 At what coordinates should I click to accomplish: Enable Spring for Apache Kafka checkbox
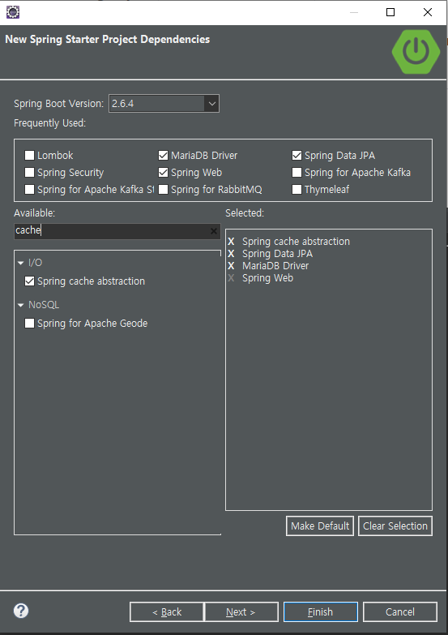point(297,173)
